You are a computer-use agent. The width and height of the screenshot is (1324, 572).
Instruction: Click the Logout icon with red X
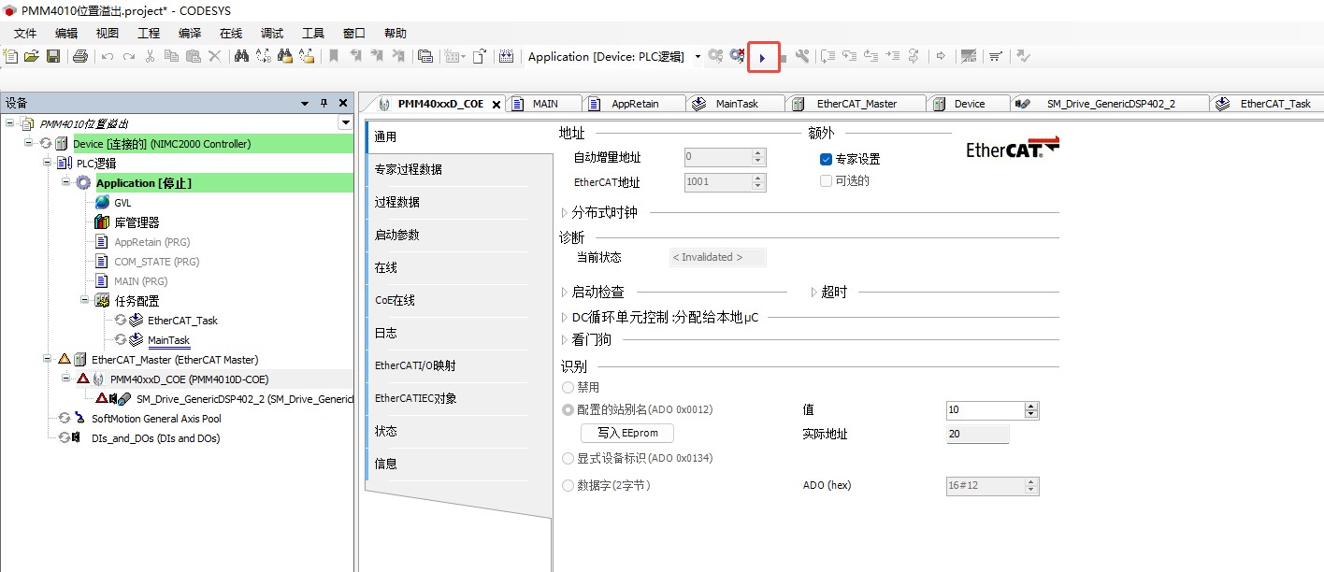click(x=737, y=57)
